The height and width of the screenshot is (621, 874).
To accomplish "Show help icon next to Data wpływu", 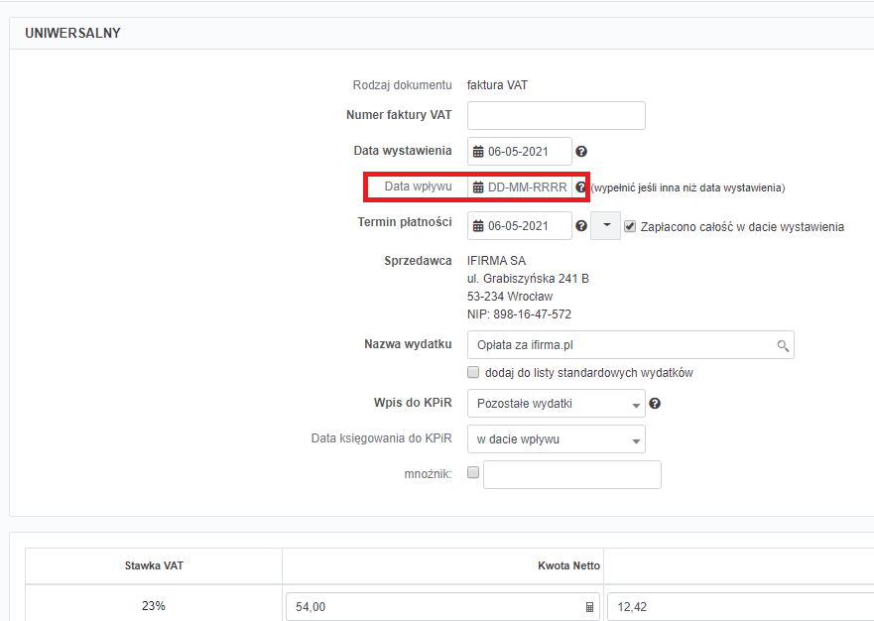I will point(580,187).
